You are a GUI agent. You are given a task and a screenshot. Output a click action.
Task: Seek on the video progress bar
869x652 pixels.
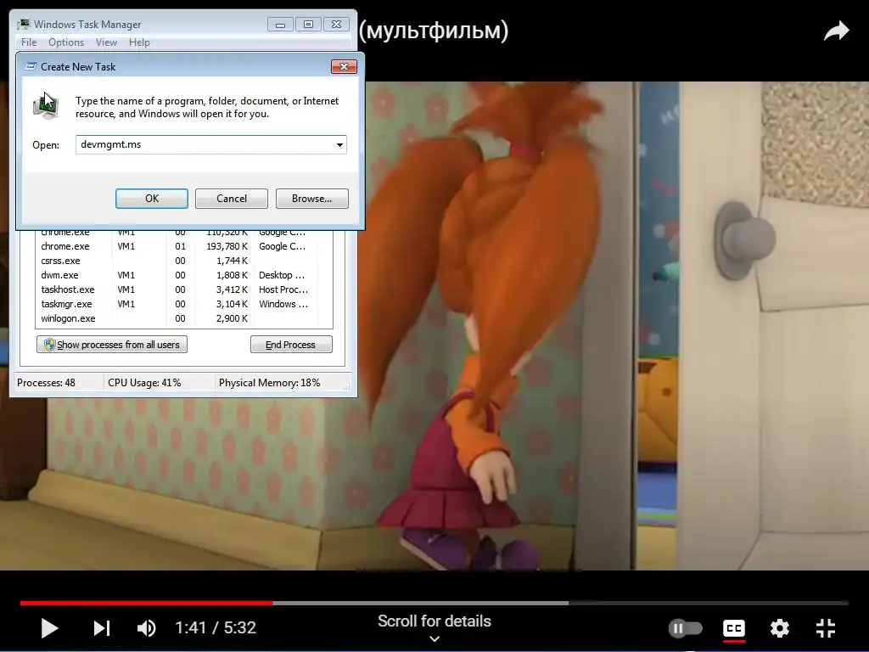[x=434, y=603]
